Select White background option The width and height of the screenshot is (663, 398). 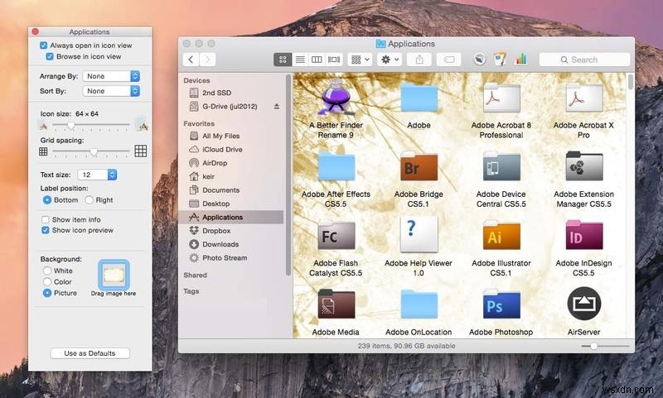coord(47,271)
